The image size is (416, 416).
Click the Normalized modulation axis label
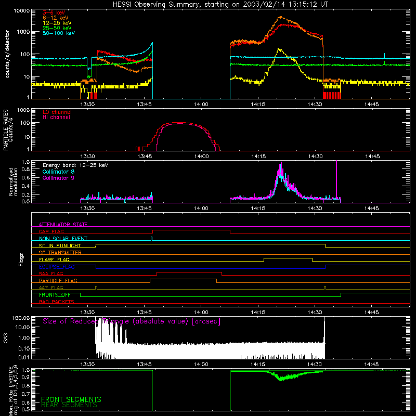(x=13, y=181)
